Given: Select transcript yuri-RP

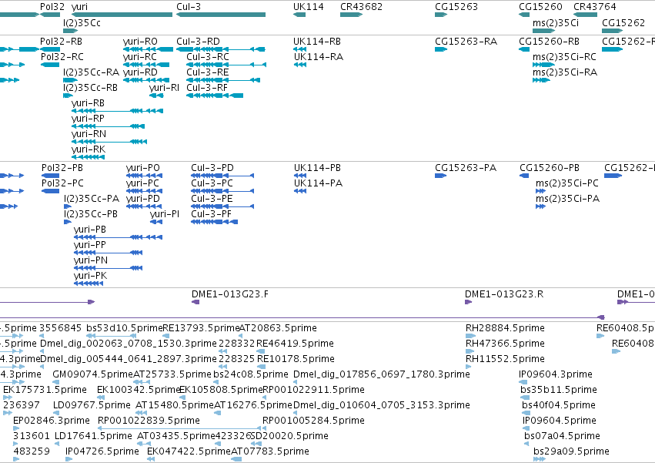Looking at the screenshot, I should click(x=88, y=119).
